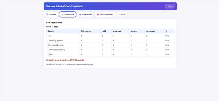Click Java's Held value of 8
Screen dimensions: 219x101
pyautogui.click(x=102, y=36)
